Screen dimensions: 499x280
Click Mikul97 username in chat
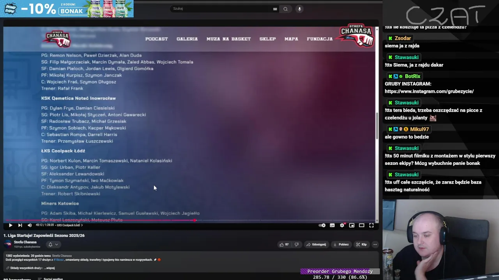[x=419, y=129]
